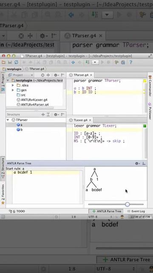The image size is (153, 273).
Task: Click the UTF-8 encoding selector in status bar
Action: 100,217
